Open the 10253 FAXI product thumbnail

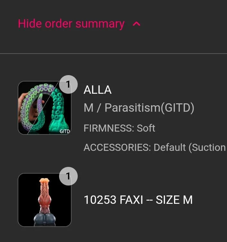[x=44, y=200]
